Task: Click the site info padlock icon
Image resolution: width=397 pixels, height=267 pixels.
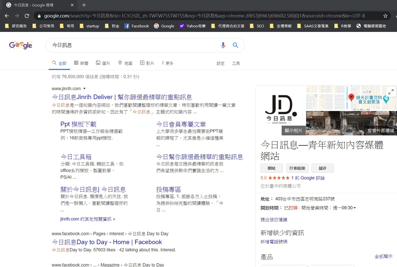Action: pos(39,16)
